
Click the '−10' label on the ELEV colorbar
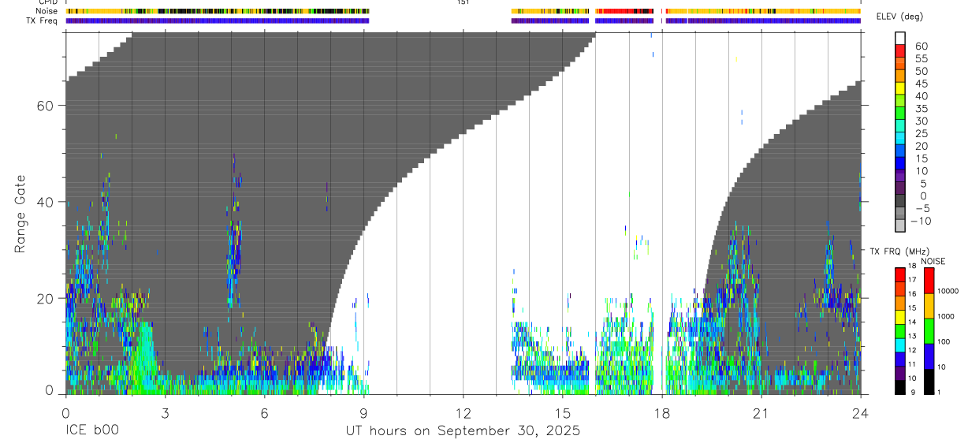[919, 221]
